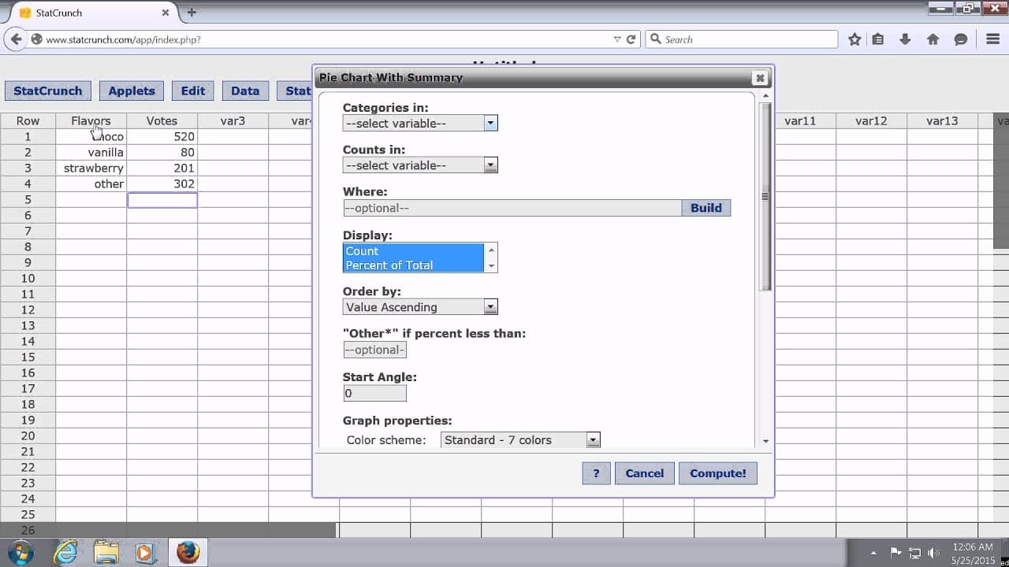Open the Color scheme dropdown

tap(593, 440)
